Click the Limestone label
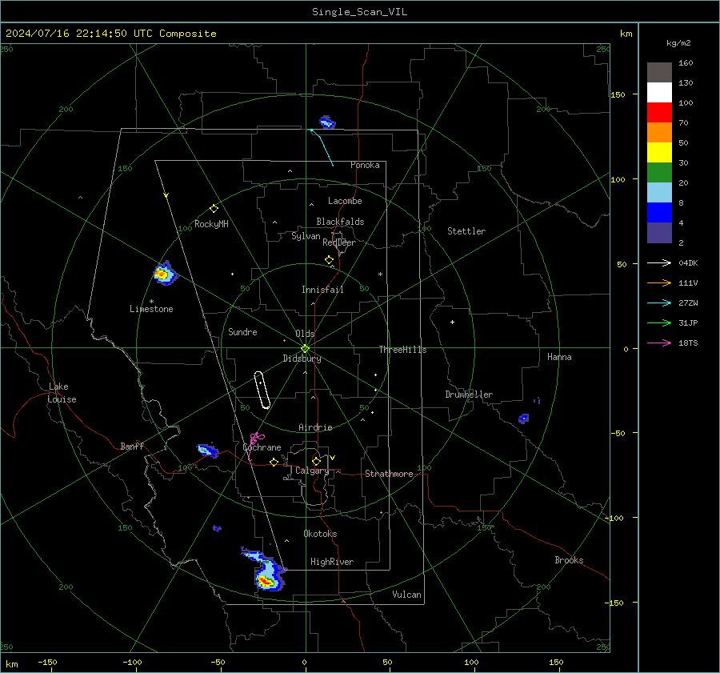 click(151, 309)
